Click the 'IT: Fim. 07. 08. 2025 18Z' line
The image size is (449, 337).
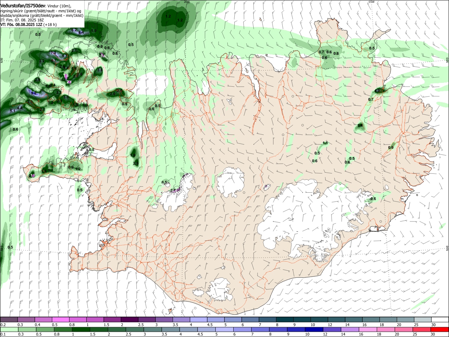click(22, 20)
